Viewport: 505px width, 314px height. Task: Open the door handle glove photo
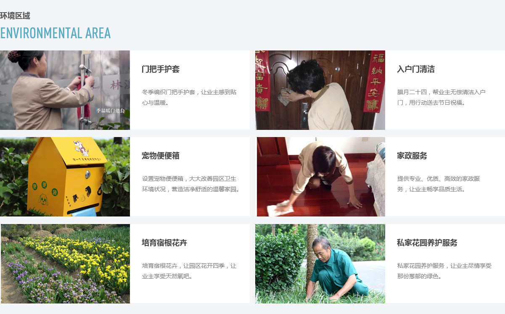pos(65,90)
